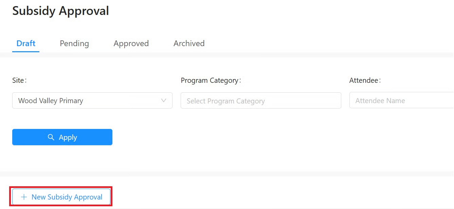This screenshot has width=454, height=209.
Task: Open the Approved tab
Action: pos(131,43)
